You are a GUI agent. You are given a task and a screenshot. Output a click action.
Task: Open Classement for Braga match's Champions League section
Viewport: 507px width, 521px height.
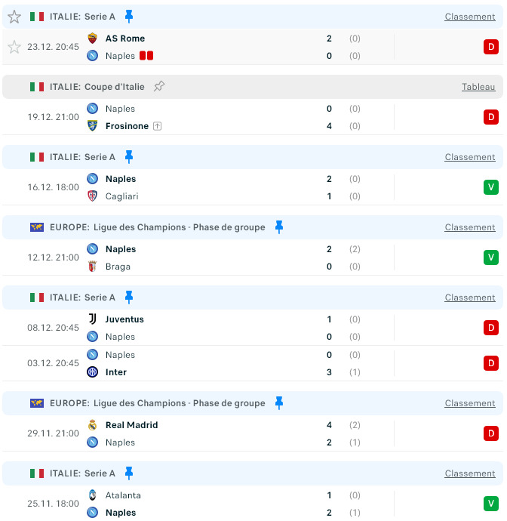click(470, 227)
